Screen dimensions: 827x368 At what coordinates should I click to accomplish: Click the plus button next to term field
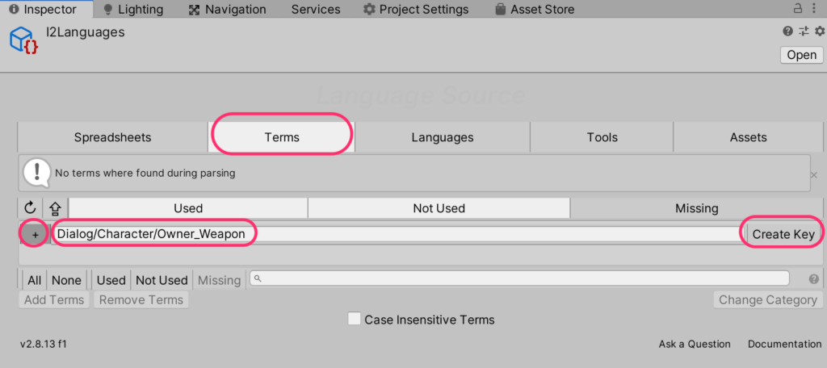tap(35, 234)
